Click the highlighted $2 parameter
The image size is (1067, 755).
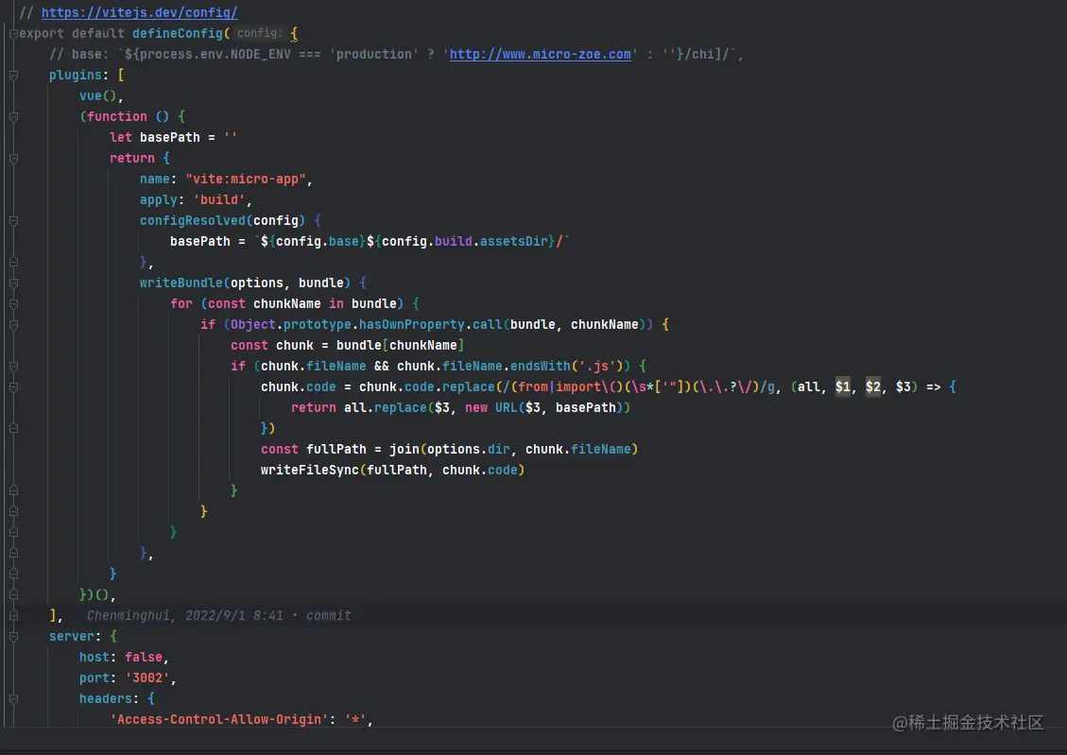coord(873,387)
